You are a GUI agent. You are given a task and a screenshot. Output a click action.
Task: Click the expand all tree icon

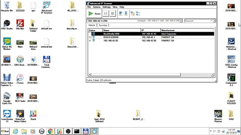point(133,13)
